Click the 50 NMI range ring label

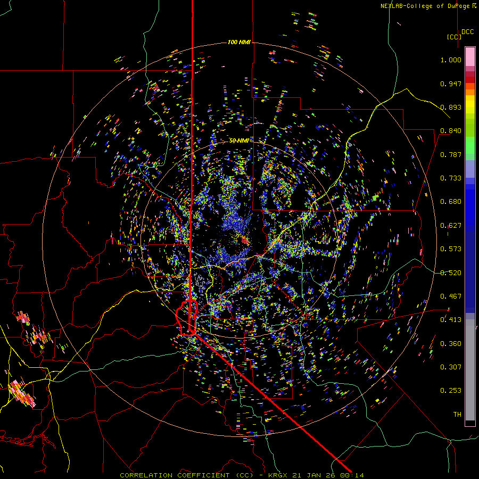(239, 141)
